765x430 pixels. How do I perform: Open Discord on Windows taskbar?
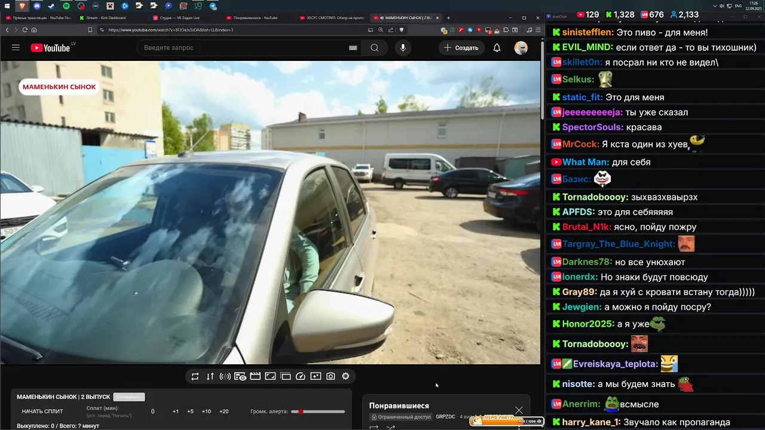[37, 6]
